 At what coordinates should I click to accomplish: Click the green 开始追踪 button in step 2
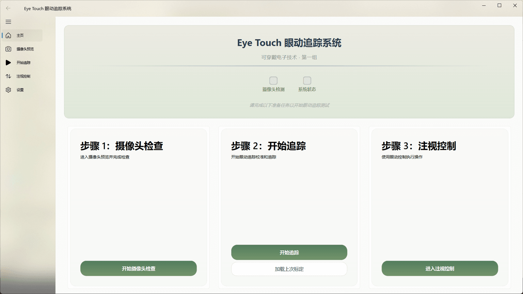289,252
